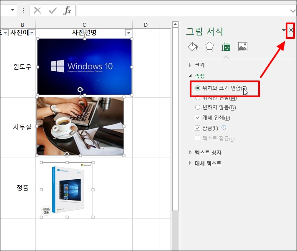Click the cell containing 사무실
Viewport: 297px width, 251px height.
[23, 127]
